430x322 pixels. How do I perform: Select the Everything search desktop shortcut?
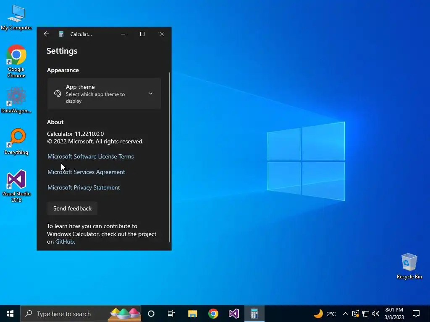pyautogui.click(x=16, y=142)
